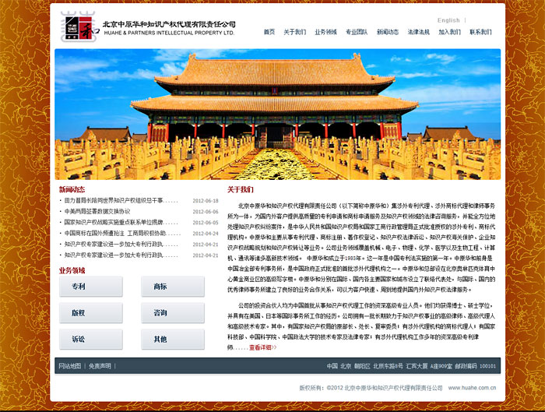Viewport: 545px width, 412px height.
Task: Expand About Us via 查看详细 link
Action: point(262,347)
